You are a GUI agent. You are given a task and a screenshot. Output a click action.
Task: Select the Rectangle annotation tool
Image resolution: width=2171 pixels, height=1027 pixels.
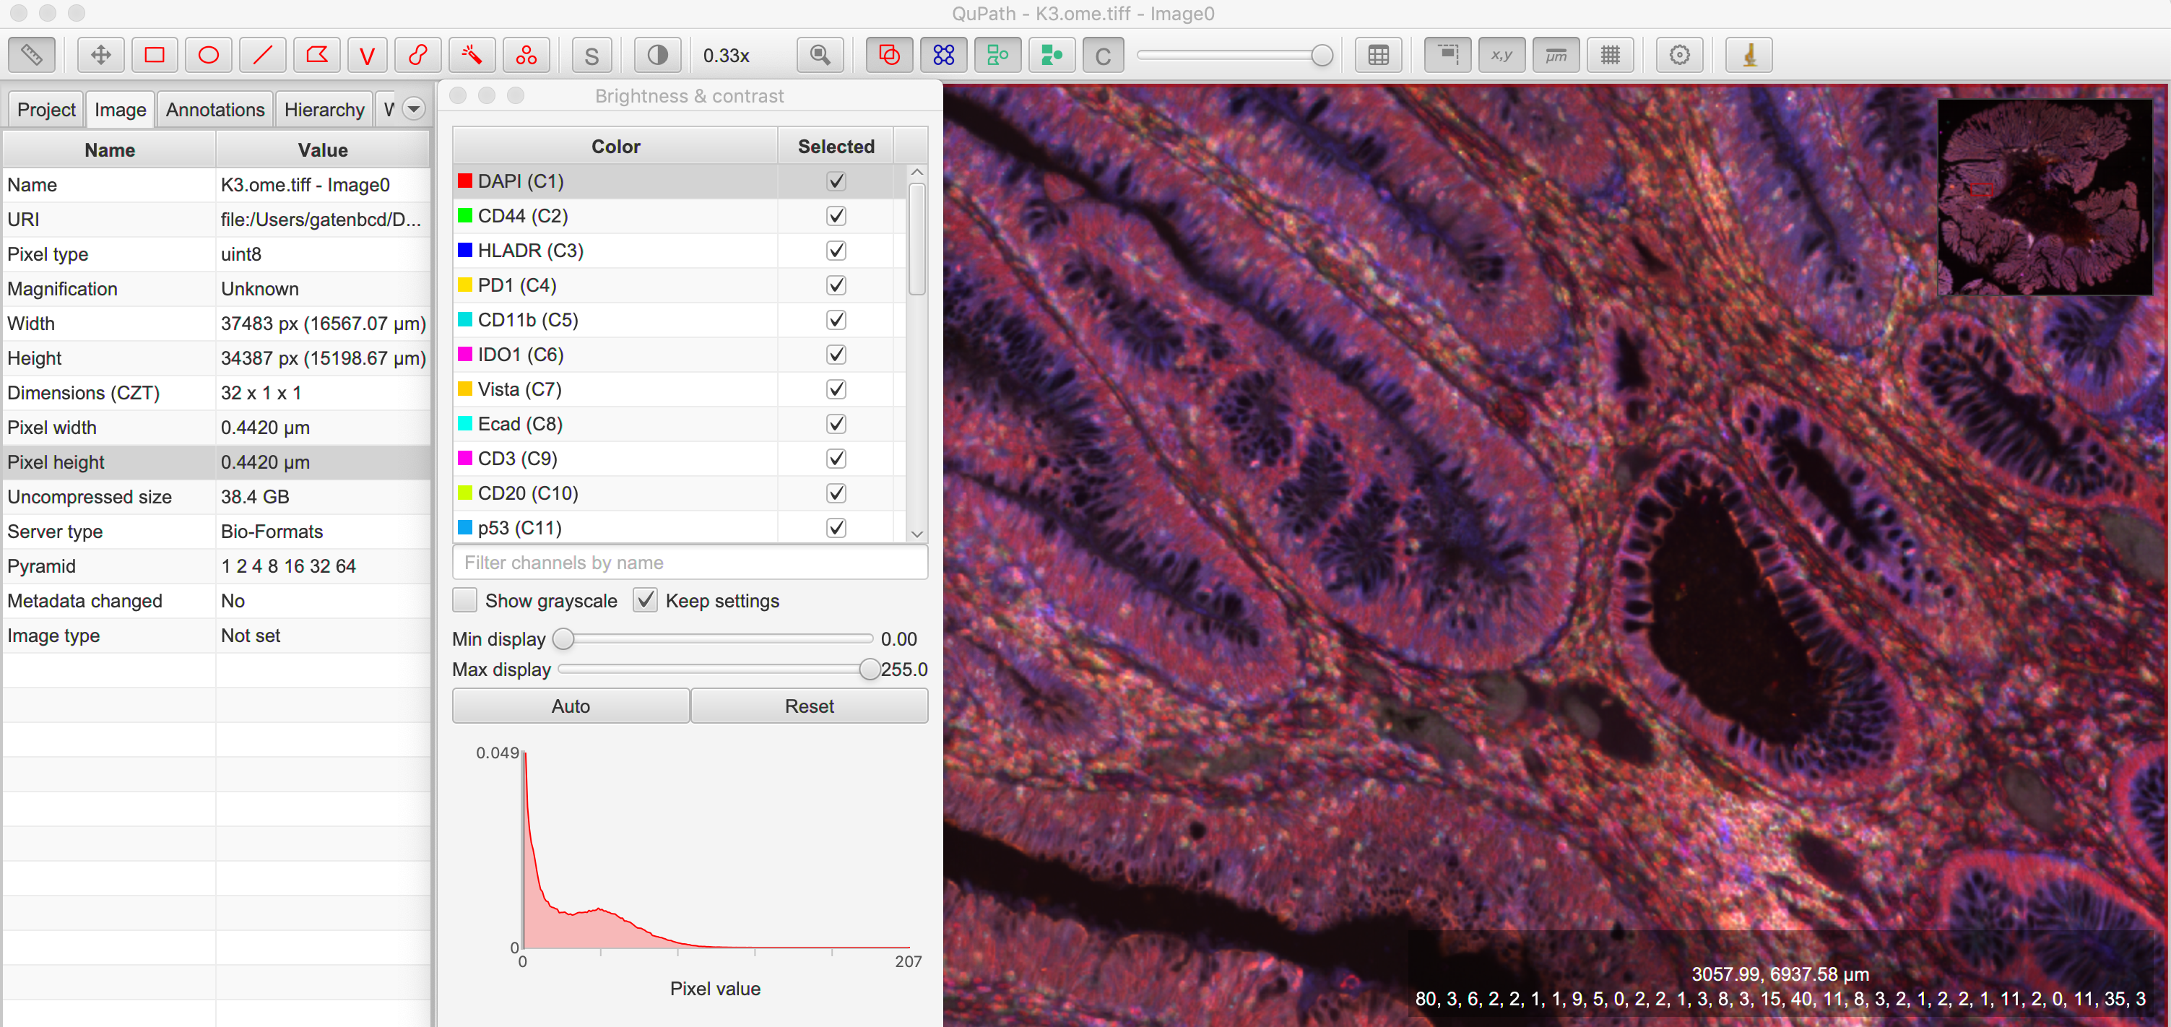point(155,56)
